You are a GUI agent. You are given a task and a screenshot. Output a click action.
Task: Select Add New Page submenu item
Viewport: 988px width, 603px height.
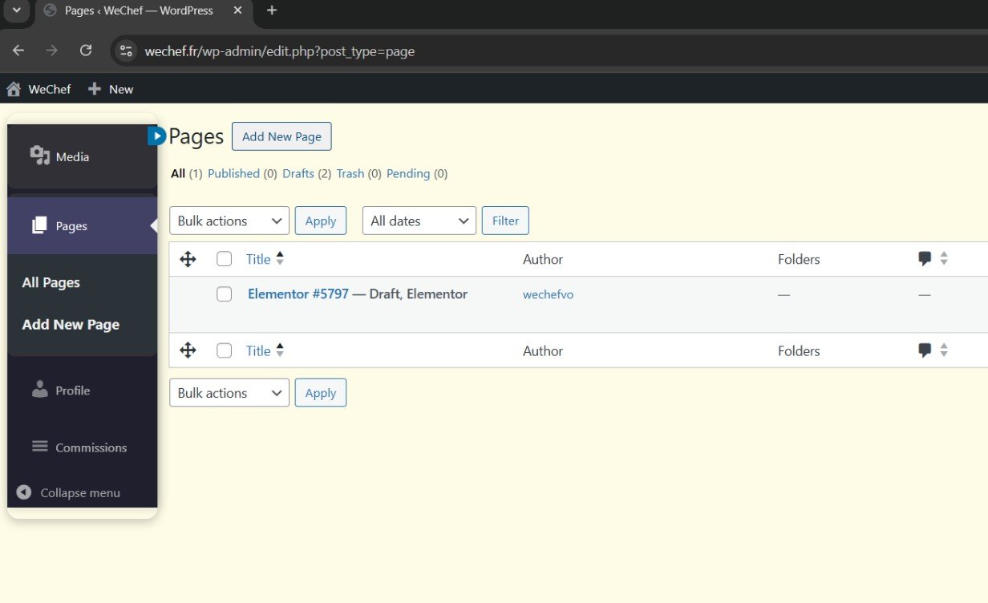(71, 325)
